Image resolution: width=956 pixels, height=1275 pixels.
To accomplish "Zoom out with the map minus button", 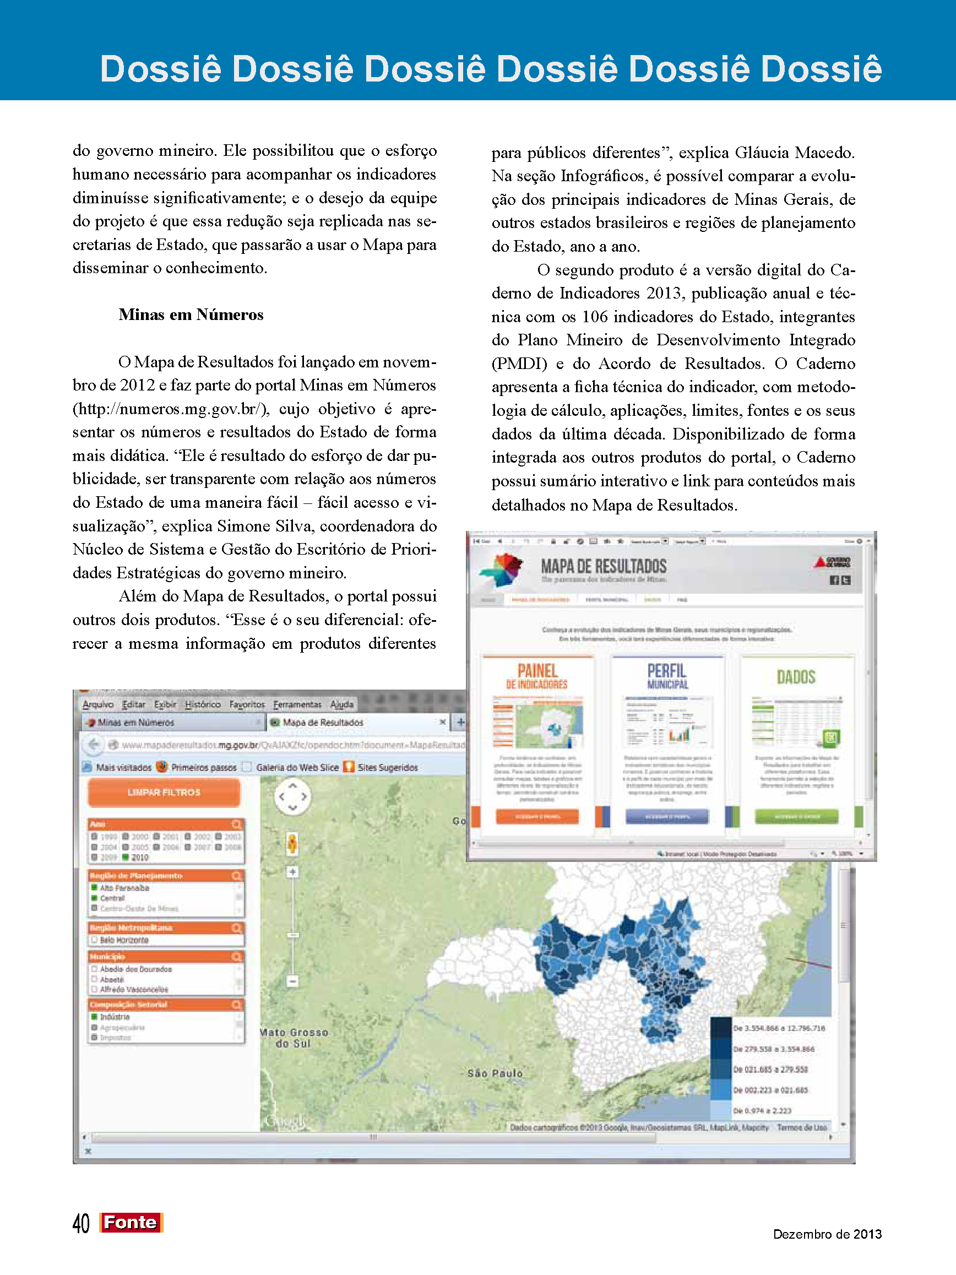I will [x=293, y=980].
